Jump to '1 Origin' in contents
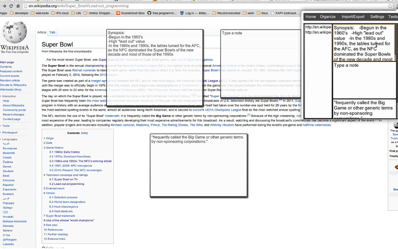Screen dimensions: 398x249 [x=49, y=138]
